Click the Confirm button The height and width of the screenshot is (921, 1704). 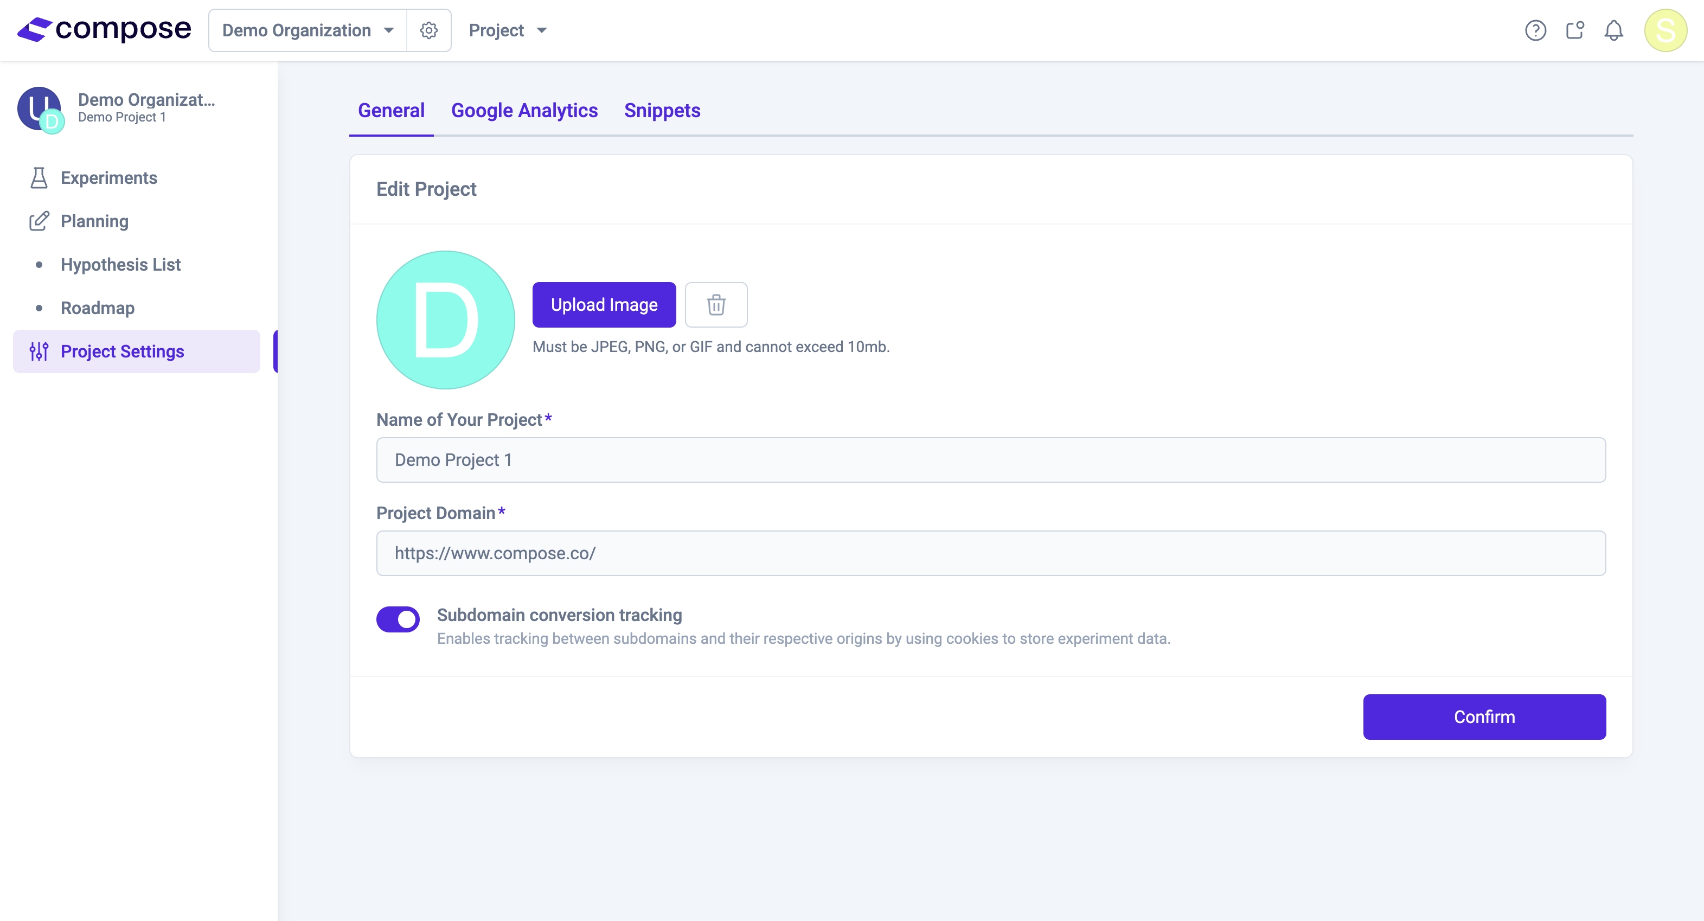click(x=1484, y=717)
